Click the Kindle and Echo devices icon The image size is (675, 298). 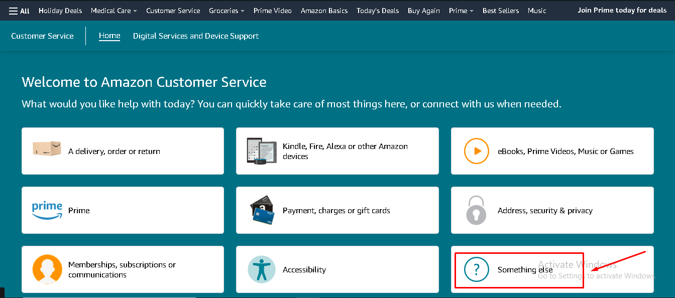click(x=262, y=151)
